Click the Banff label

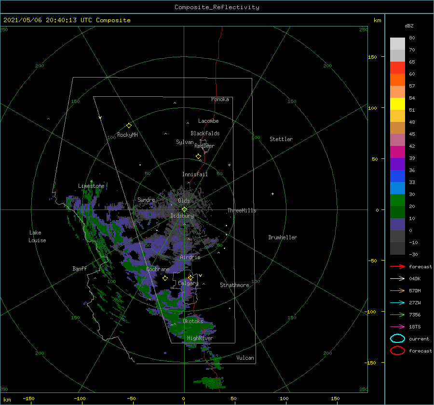tap(80, 268)
